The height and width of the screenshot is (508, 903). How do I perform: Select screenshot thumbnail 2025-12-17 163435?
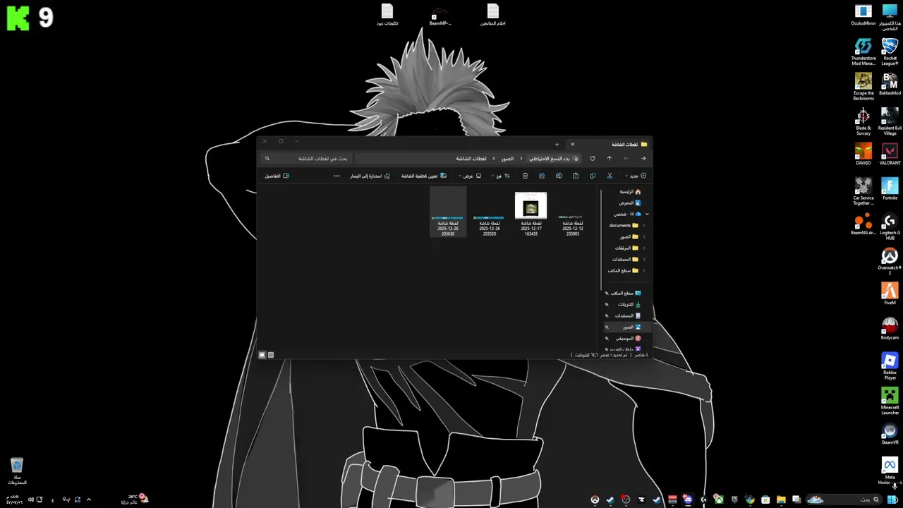[531, 214]
